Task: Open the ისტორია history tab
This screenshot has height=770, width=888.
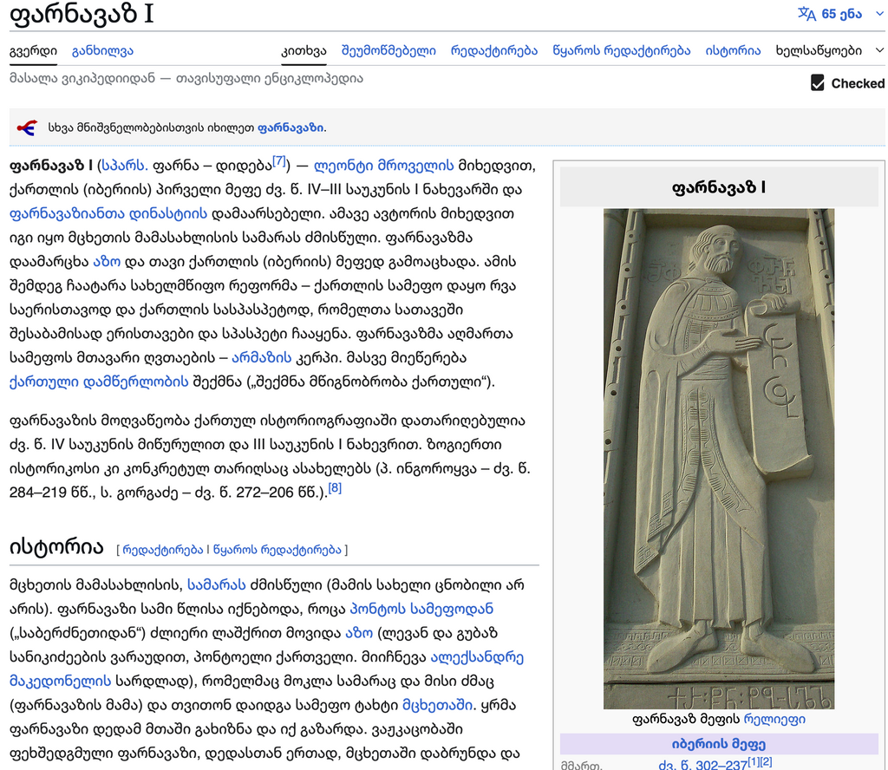Action: pyautogui.click(x=733, y=50)
